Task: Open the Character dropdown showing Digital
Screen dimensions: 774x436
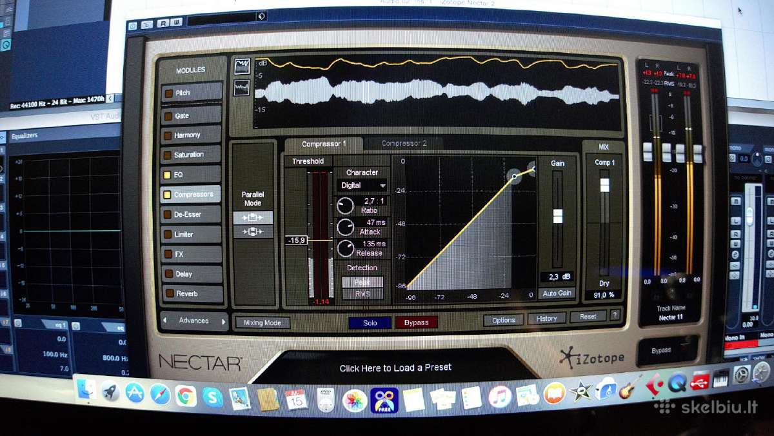Action: [x=362, y=185]
